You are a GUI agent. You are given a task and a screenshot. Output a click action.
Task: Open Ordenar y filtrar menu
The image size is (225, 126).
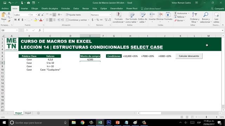[x=194, y=17]
